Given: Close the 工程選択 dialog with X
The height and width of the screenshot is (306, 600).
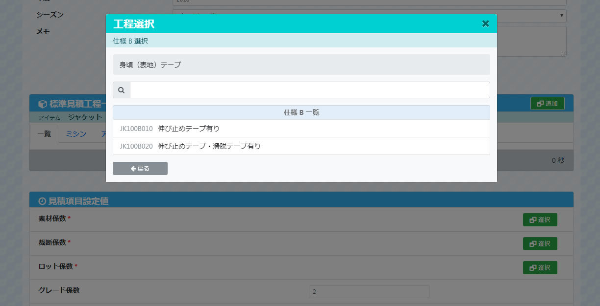Looking at the screenshot, I should 485,23.
